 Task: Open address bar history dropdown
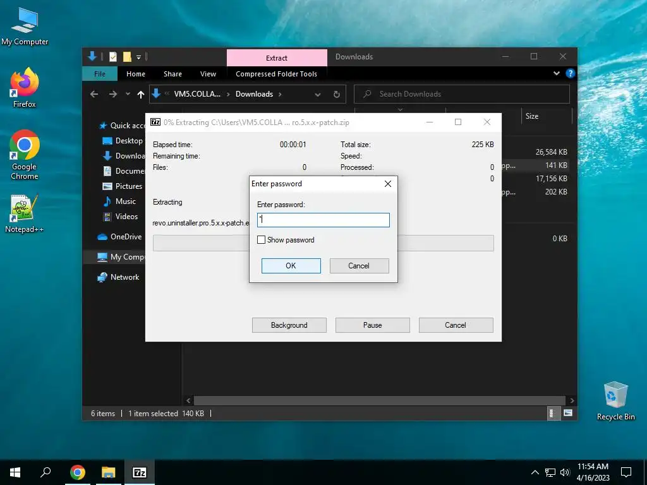pyautogui.click(x=318, y=95)
